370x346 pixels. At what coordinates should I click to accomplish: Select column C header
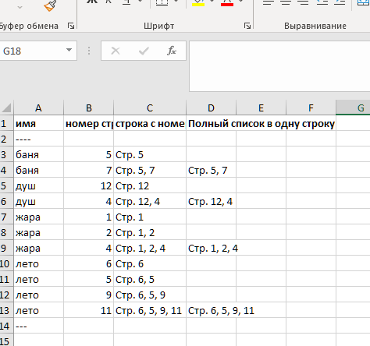pyautogui.click(x=150, y=108)
